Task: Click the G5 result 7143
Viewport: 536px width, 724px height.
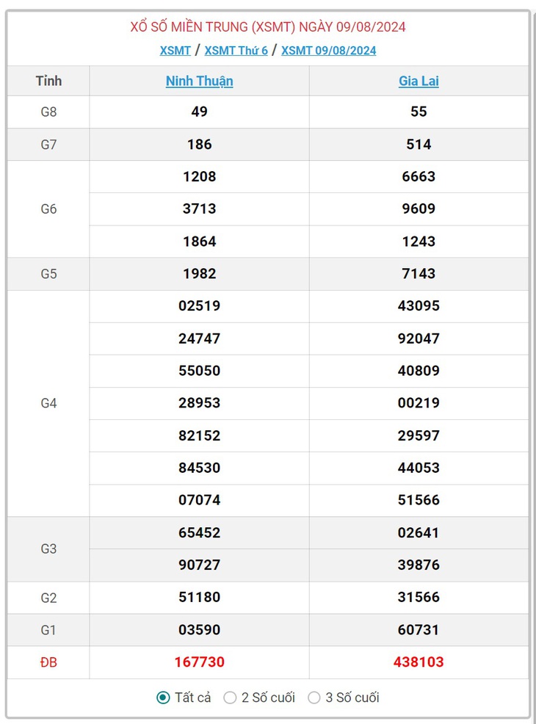Action: (x=419, y=273)
